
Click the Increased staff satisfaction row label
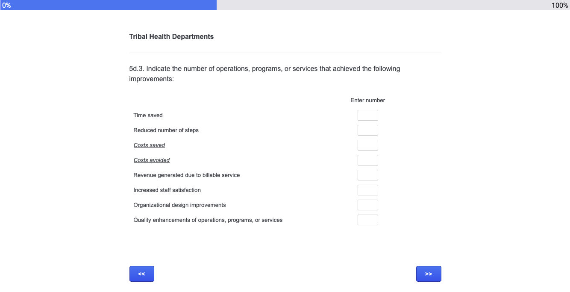[167, 190]
